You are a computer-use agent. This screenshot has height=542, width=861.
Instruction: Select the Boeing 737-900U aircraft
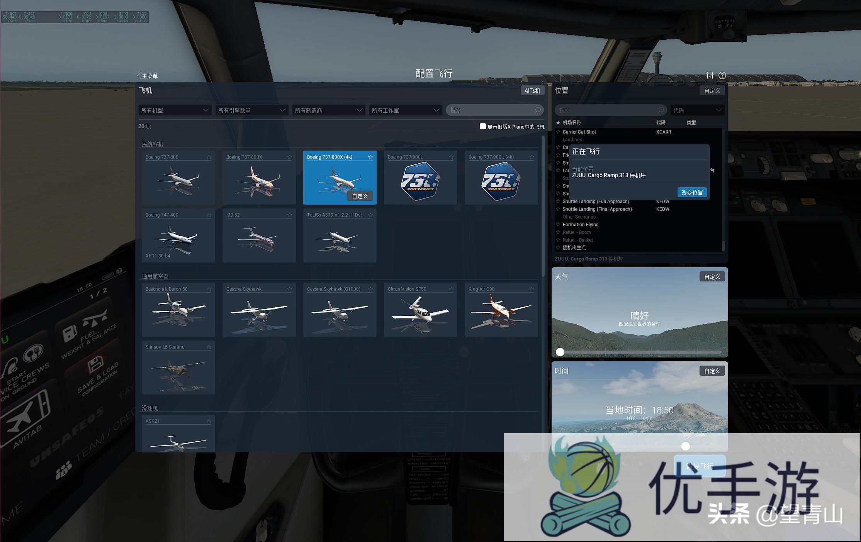421,178
